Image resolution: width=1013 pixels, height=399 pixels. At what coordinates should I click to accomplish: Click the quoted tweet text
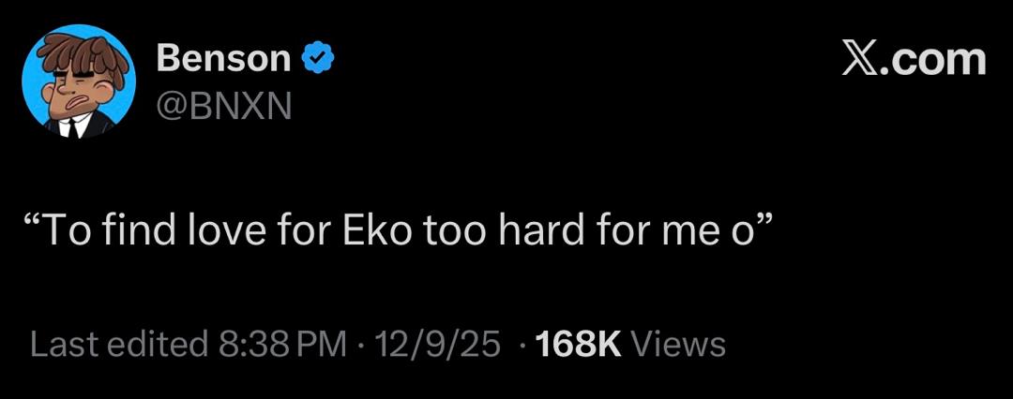click(401, 228)
